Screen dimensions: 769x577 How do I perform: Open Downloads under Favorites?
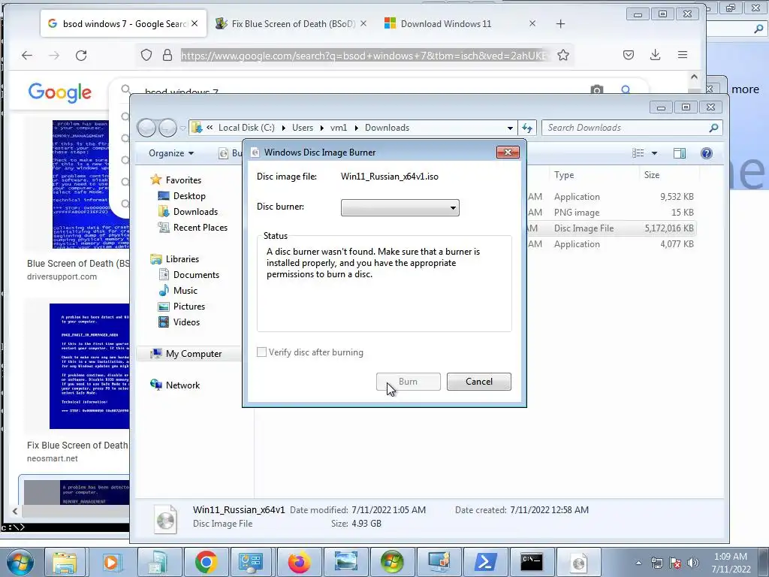(x=195, y=211)
